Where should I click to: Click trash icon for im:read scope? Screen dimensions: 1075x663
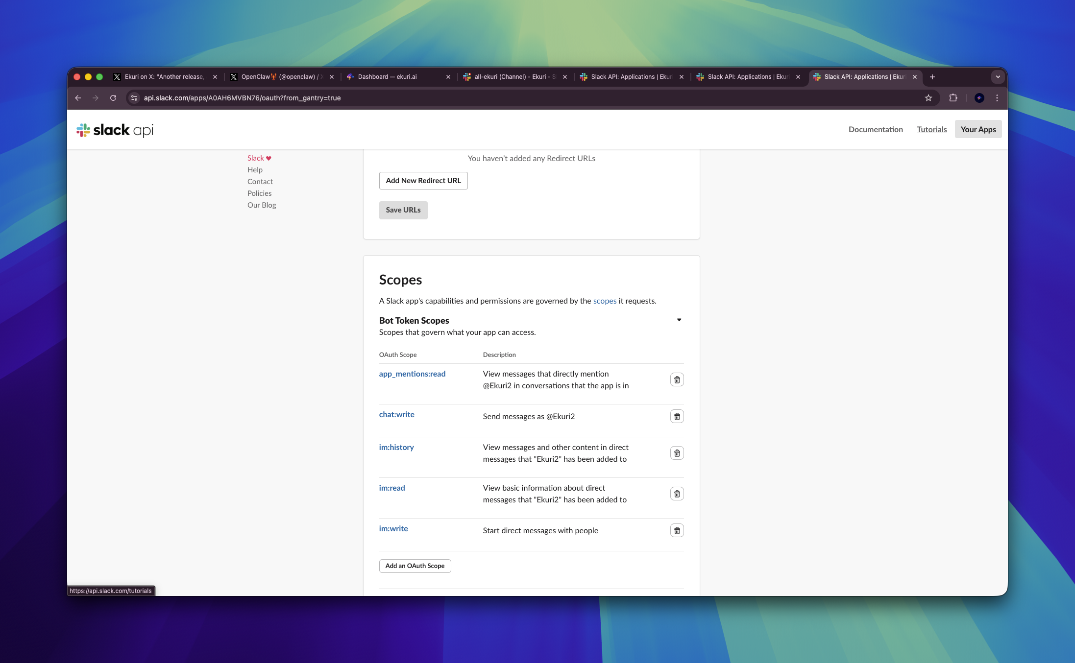pyautogui.click(x=677, y=494)
